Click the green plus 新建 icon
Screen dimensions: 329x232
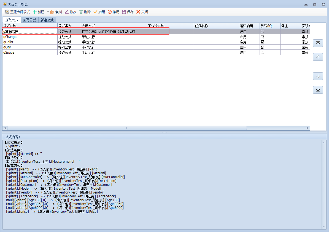coord(35,12)
